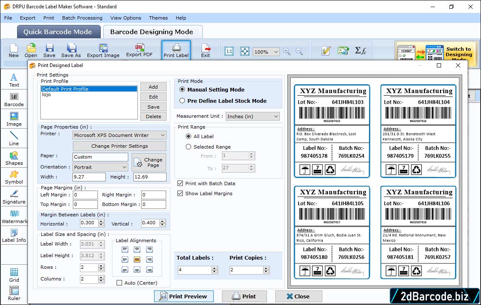Select the Text tool in sidebar
Image resolution: width=481 pixels, height=305 pixels.
[x=14, y=80]
